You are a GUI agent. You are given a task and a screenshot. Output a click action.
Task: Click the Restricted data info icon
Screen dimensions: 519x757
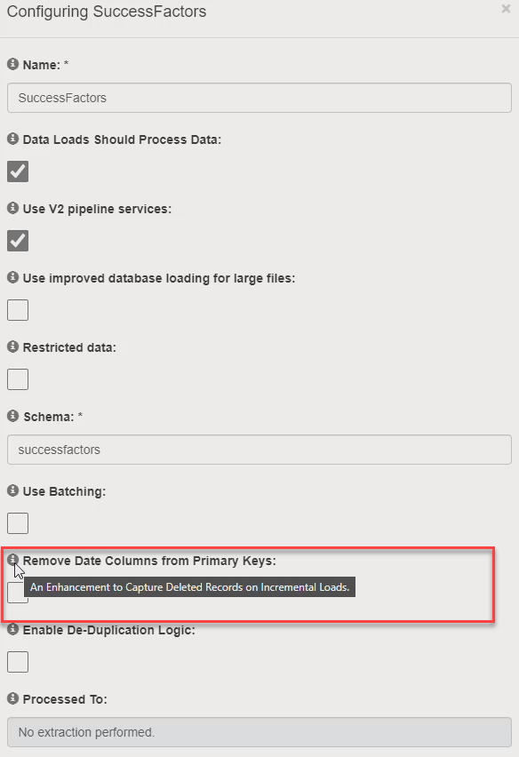pos(13,347)
